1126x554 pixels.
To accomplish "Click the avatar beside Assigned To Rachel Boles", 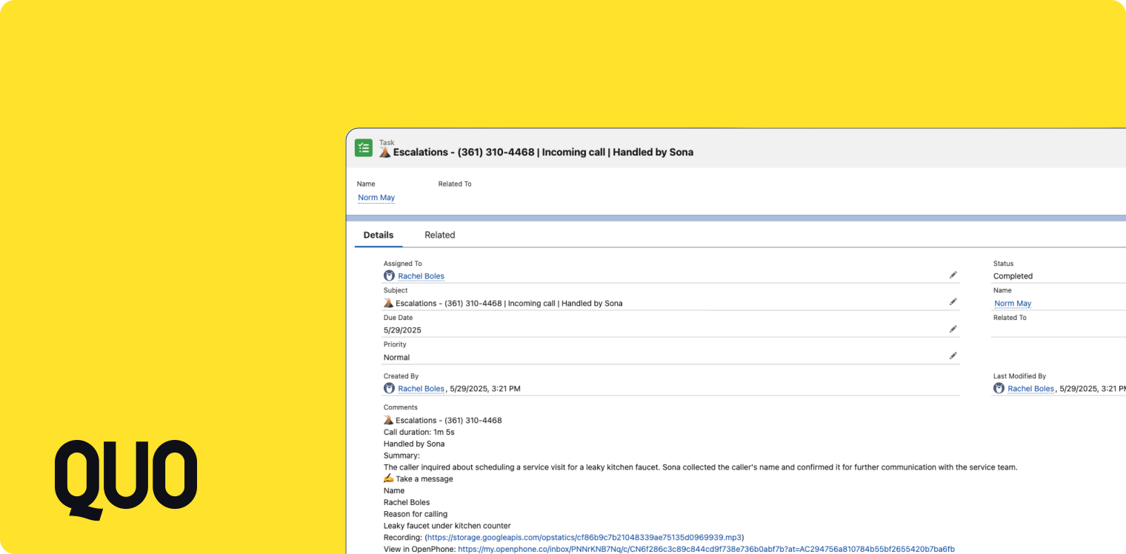I will (x=389, y=276).
